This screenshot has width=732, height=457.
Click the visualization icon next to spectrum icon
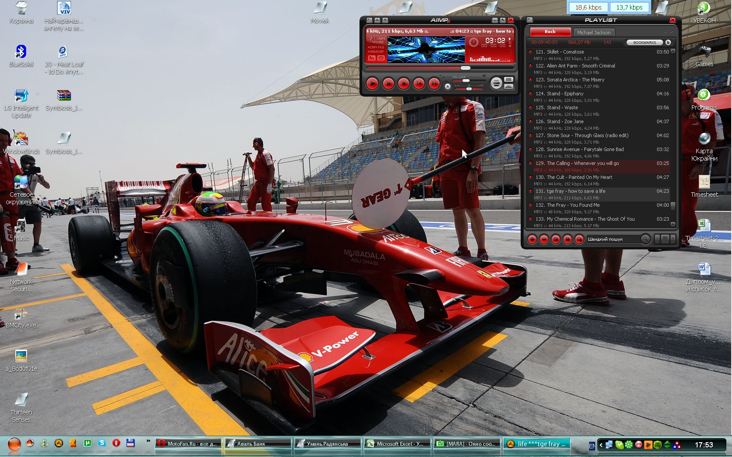coord(381,58)
